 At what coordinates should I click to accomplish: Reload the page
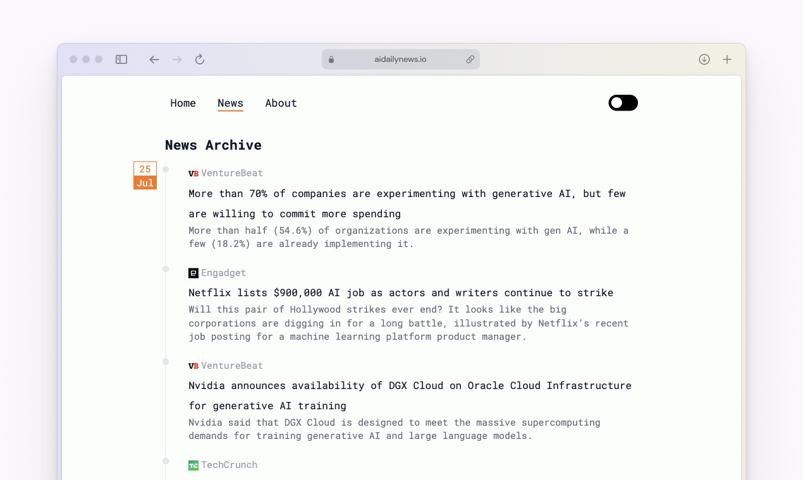point(200,59)
